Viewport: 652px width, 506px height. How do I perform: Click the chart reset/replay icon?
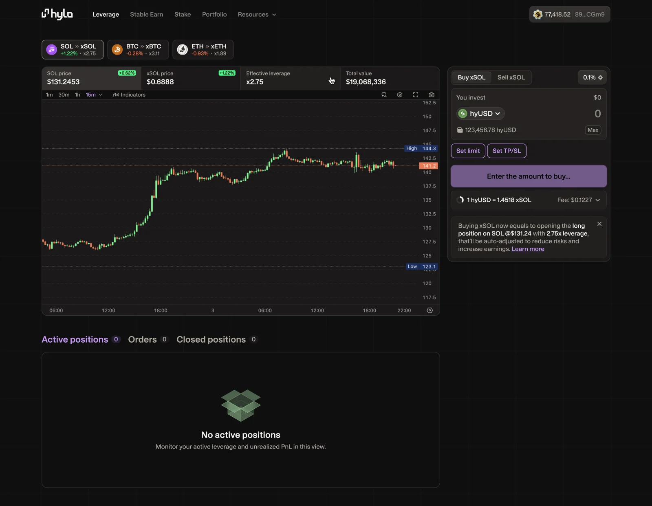pyautogui.click(x=384, y=95)
